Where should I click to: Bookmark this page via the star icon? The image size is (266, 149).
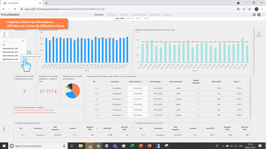point(249,8)
